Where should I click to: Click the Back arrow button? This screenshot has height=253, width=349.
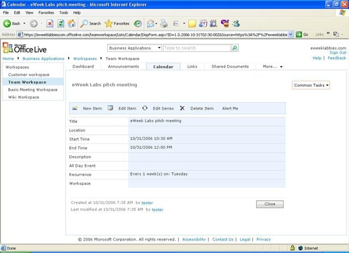pos(7,23)
